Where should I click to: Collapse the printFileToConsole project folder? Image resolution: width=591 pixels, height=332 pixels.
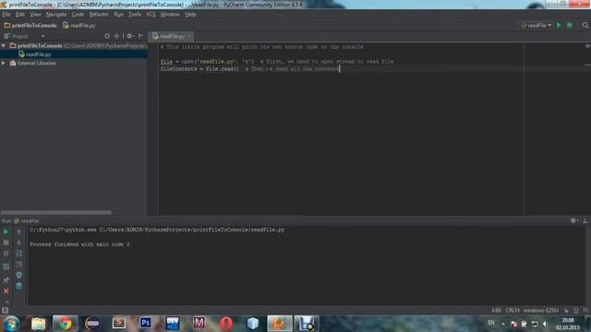4,45
